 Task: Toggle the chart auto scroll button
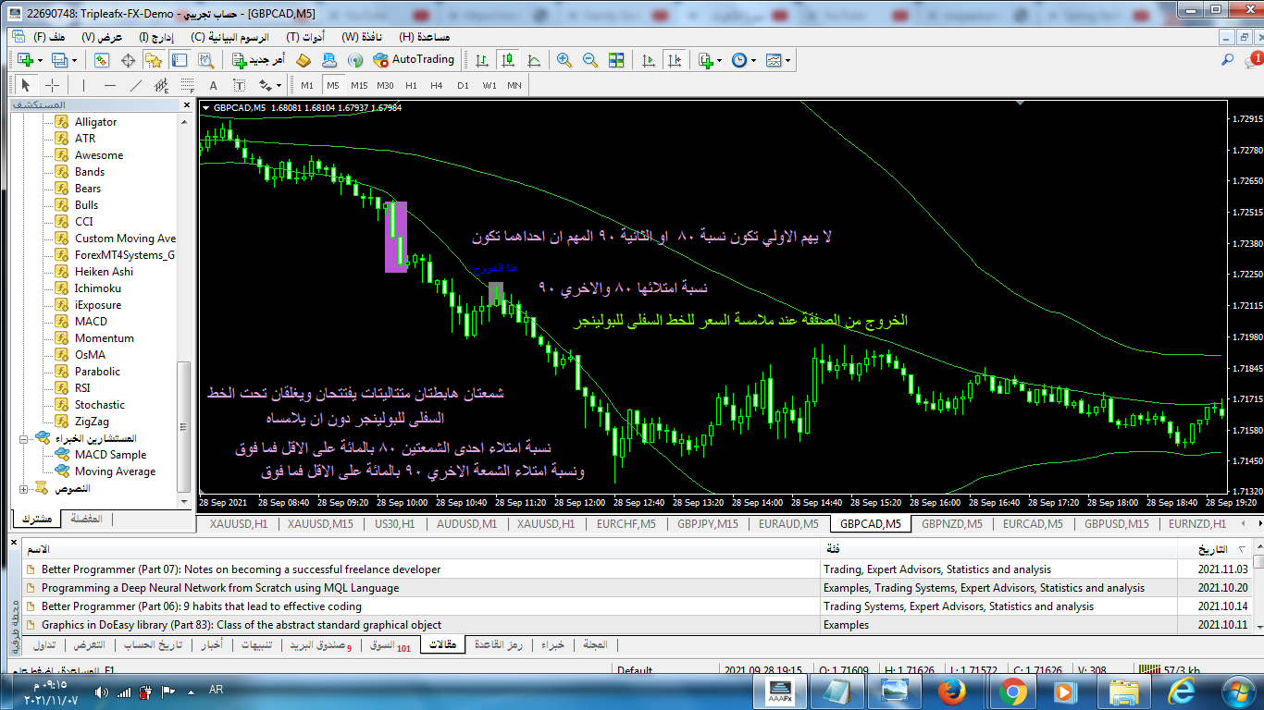pos(649,60)
